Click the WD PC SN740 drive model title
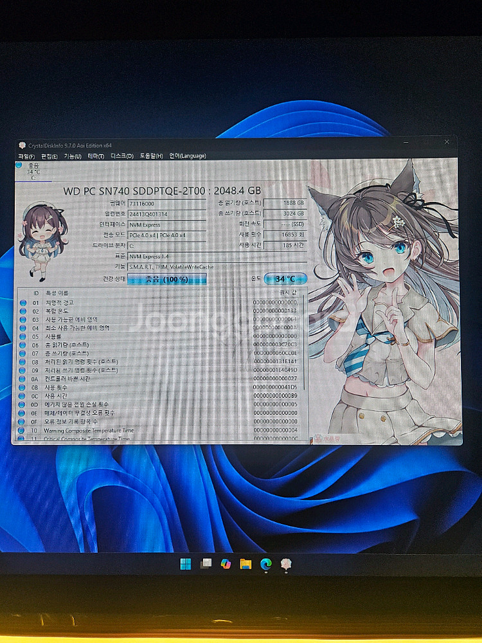The height and width of the screenshot is (643, 482). 162,191
